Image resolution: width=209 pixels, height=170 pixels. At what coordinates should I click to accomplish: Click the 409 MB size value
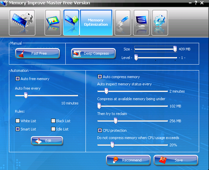click(185, 49)
